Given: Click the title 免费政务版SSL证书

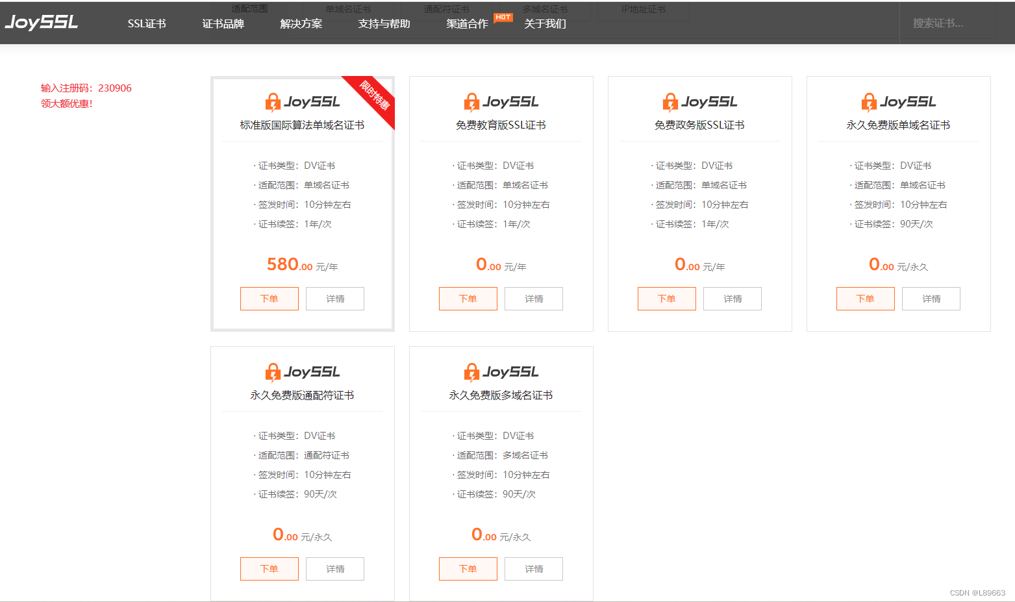Looking at the screenshot, I should [x=700, y=125].
